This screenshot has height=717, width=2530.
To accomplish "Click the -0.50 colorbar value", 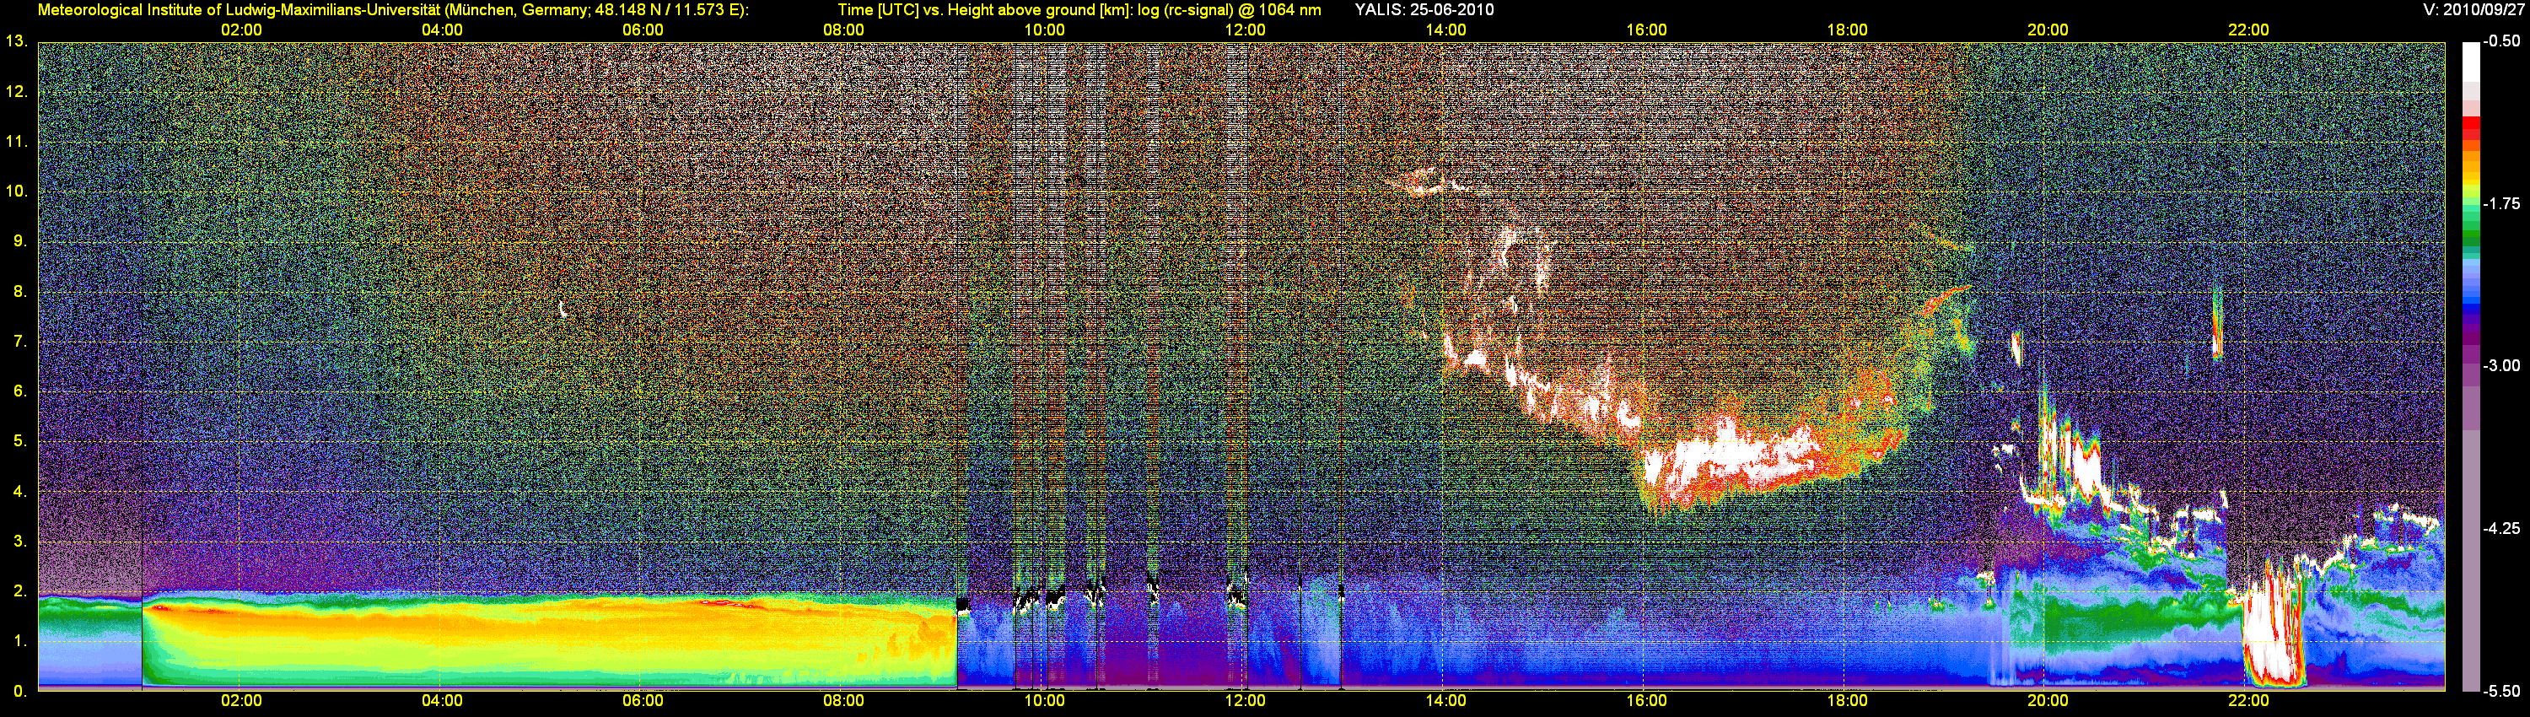I will pos(2501,41).
